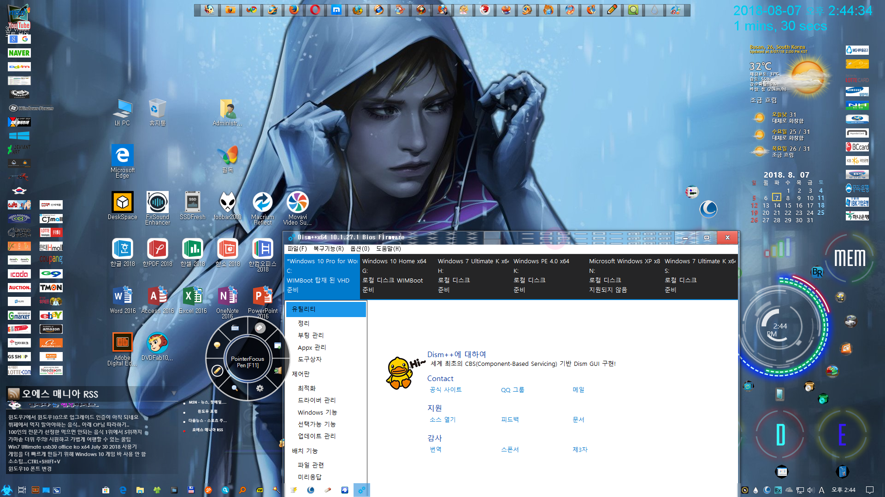Open 휴지통 recycle bin icon

pyautogui.click(x=158, y=112)
